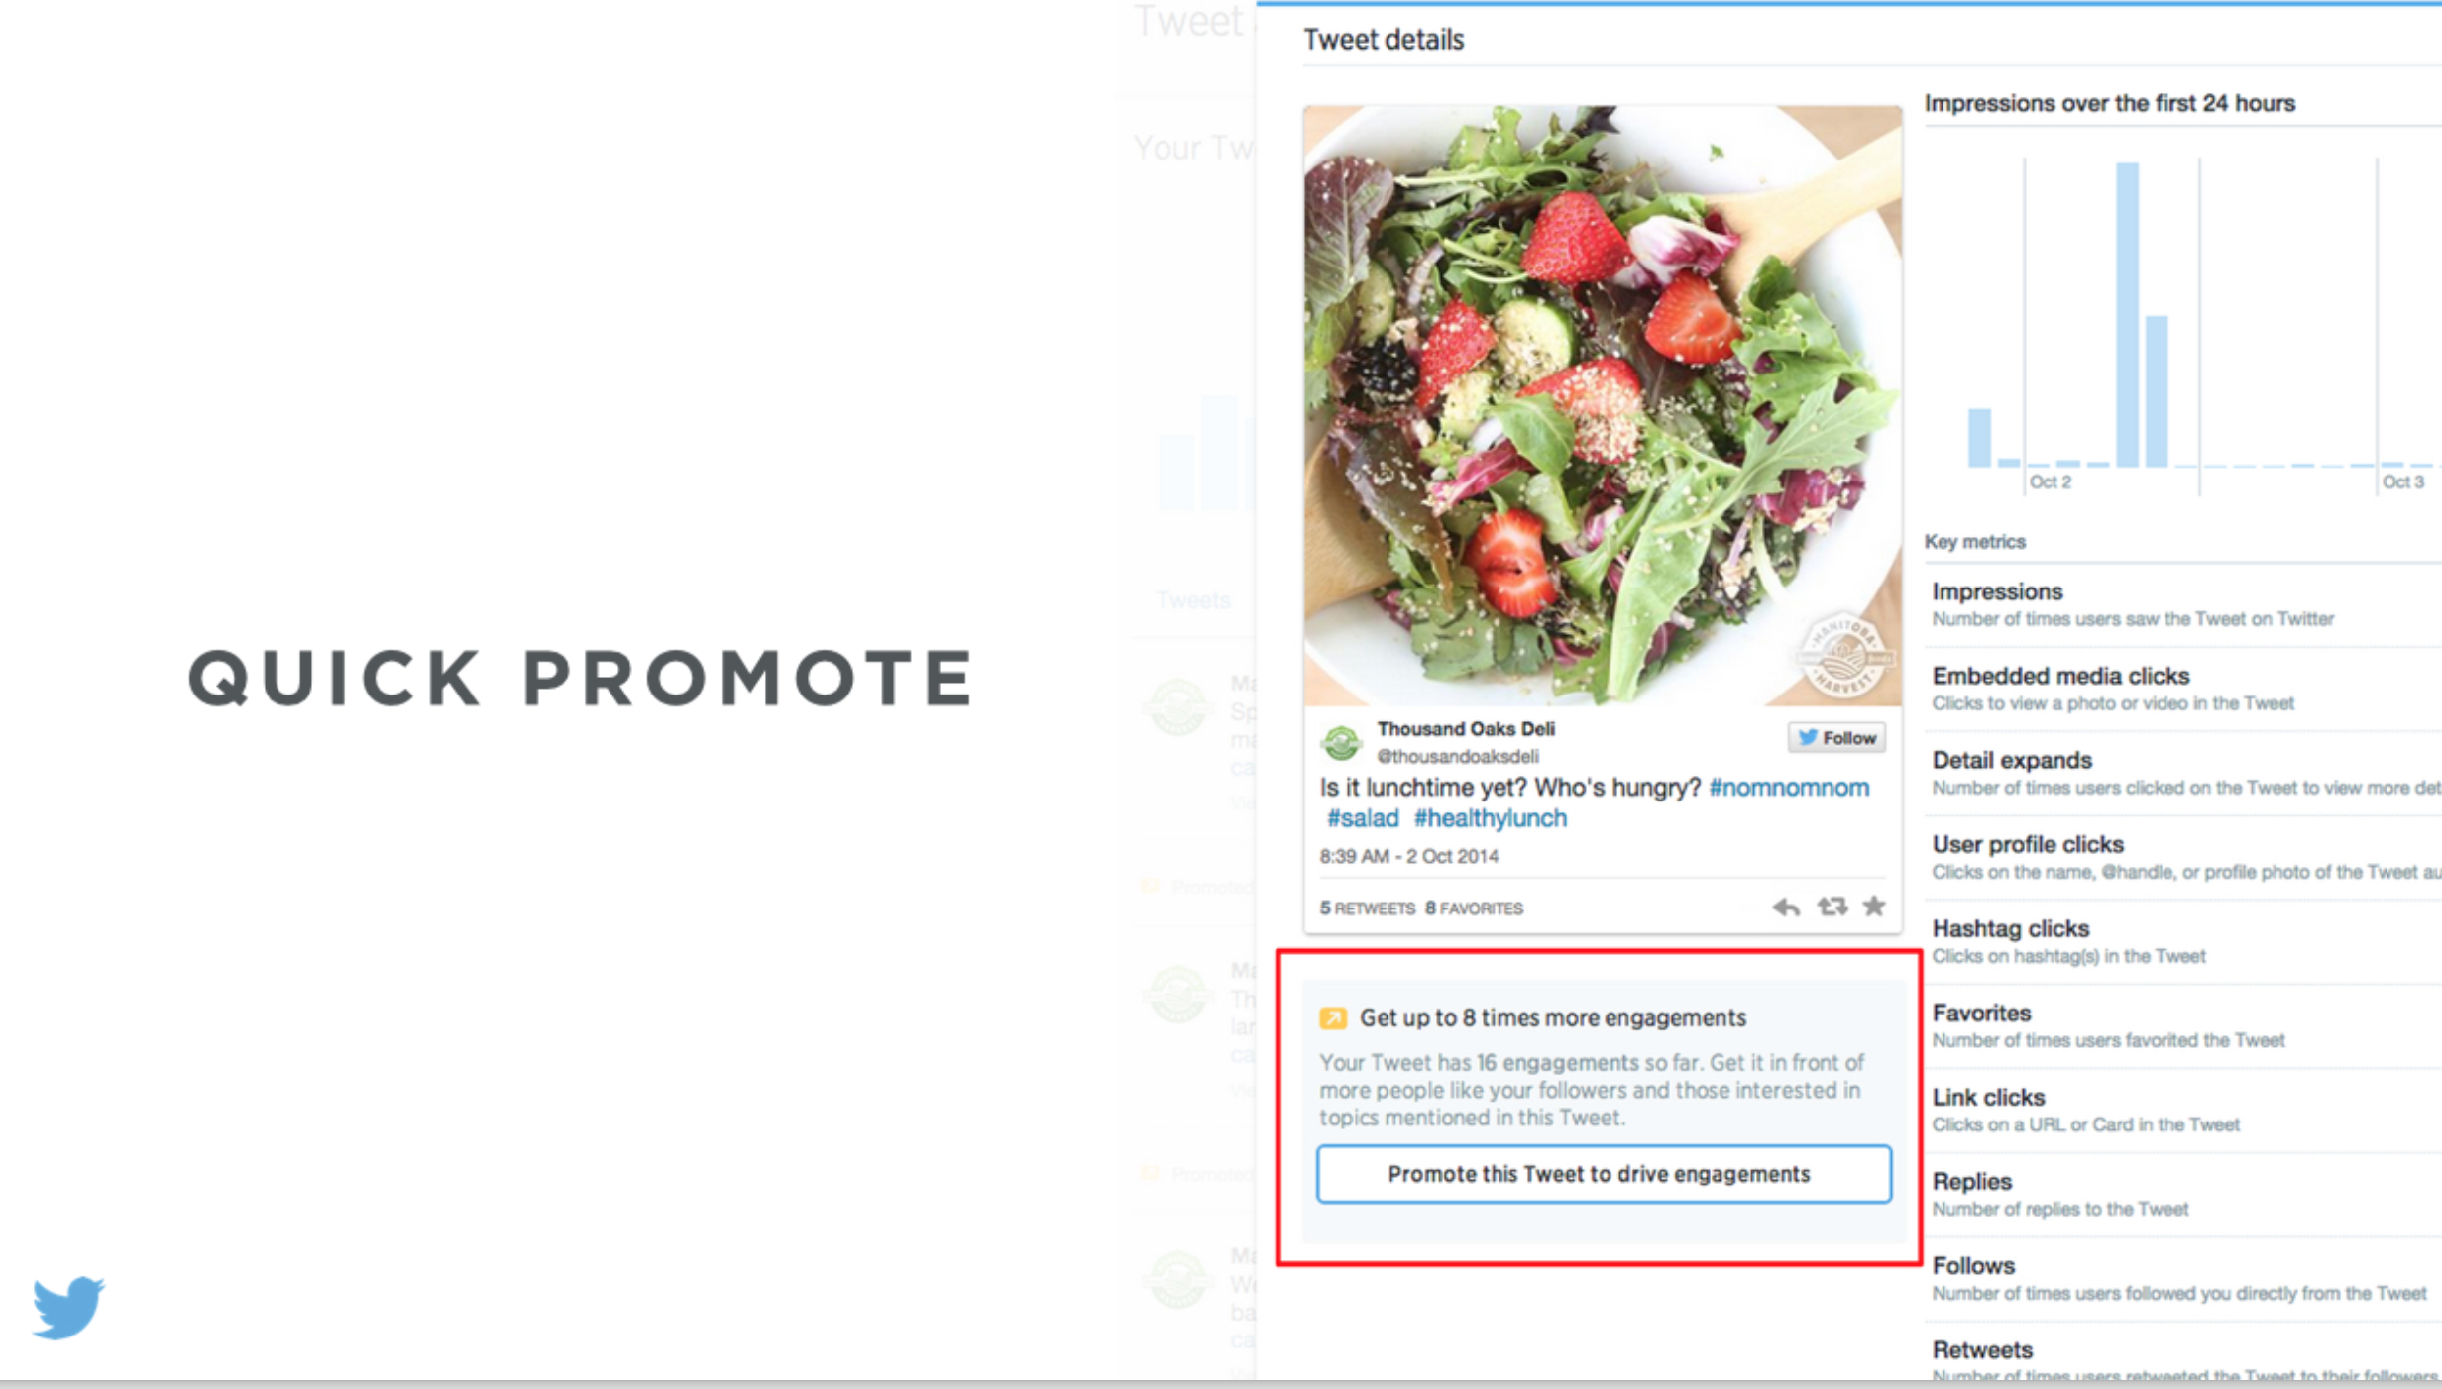Image resolution: width=2442 pixels, height=1389 pixels.
Task: Click Promote this Tweet to drive engagements
Action: click(1604, 1174)
